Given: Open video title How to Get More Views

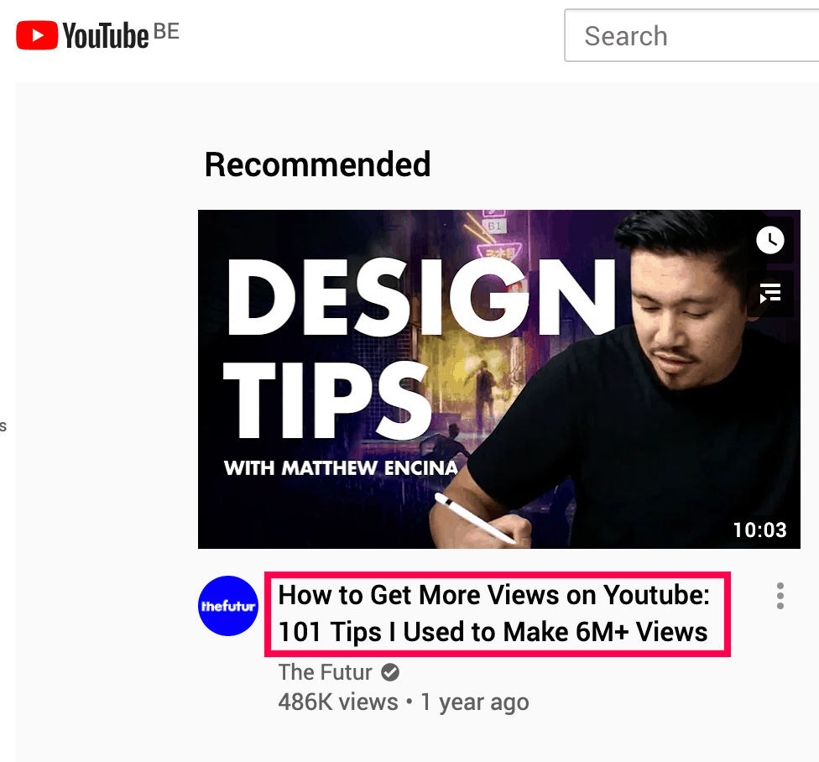Looking at the screenshot, I should click(493, 613).
